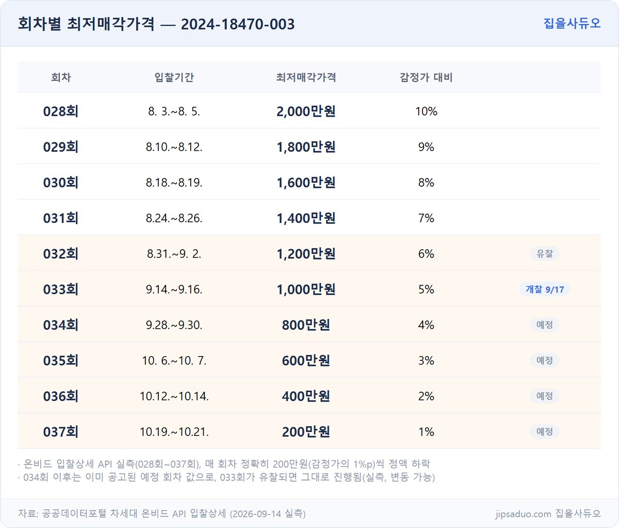Image resolution: width=619 pixels, height=528 pixels.
Task: Select the 032회 round cell
Action: (61, 253)
